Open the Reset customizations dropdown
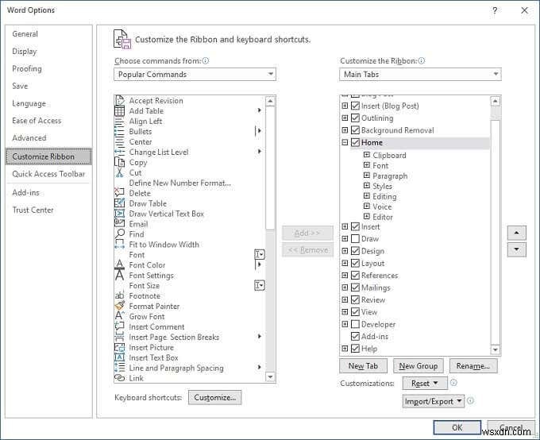 click(425, 383)
